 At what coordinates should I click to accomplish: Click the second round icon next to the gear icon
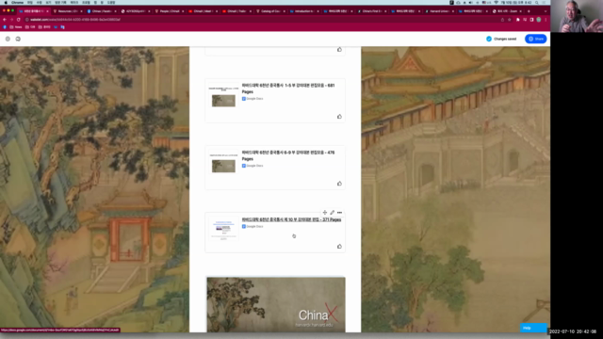pos(18,39)
